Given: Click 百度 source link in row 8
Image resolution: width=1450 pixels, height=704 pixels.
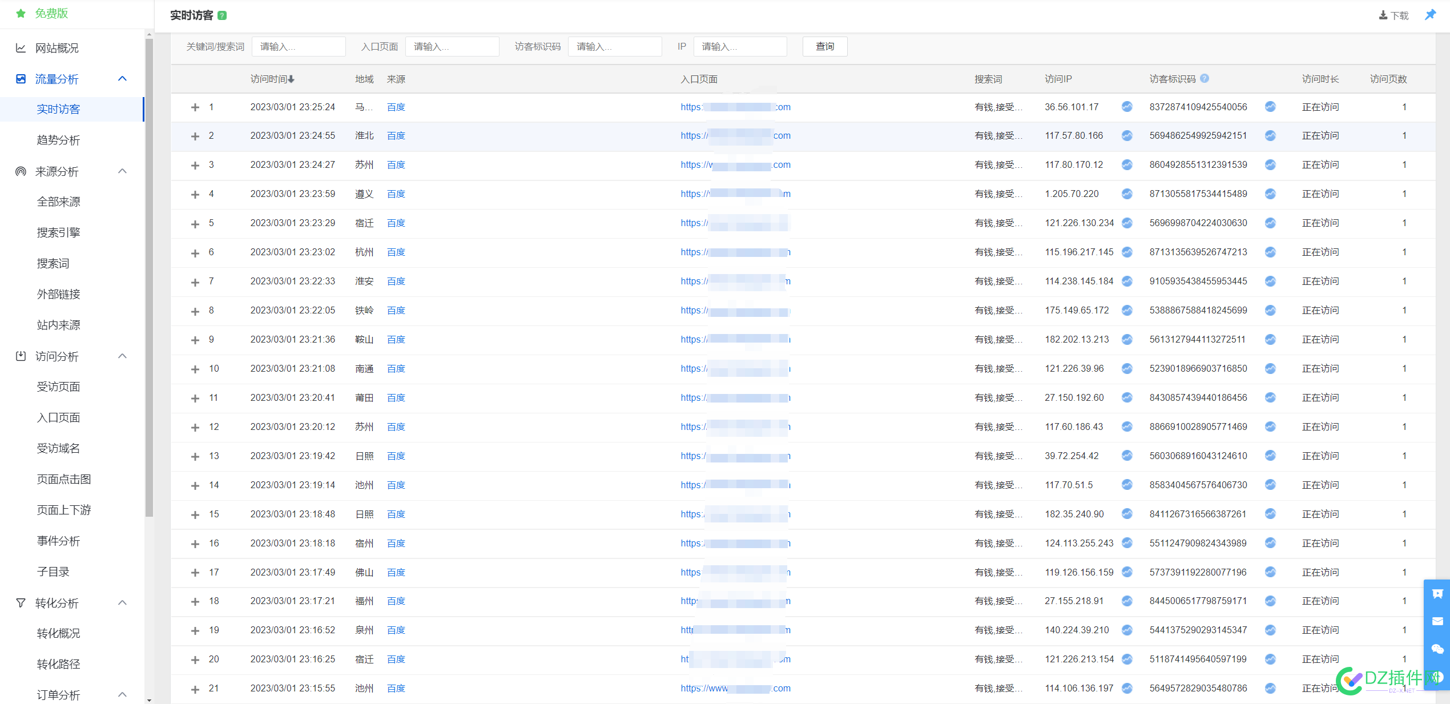Looking at the screenshot, I should click(x=396, y=310).
